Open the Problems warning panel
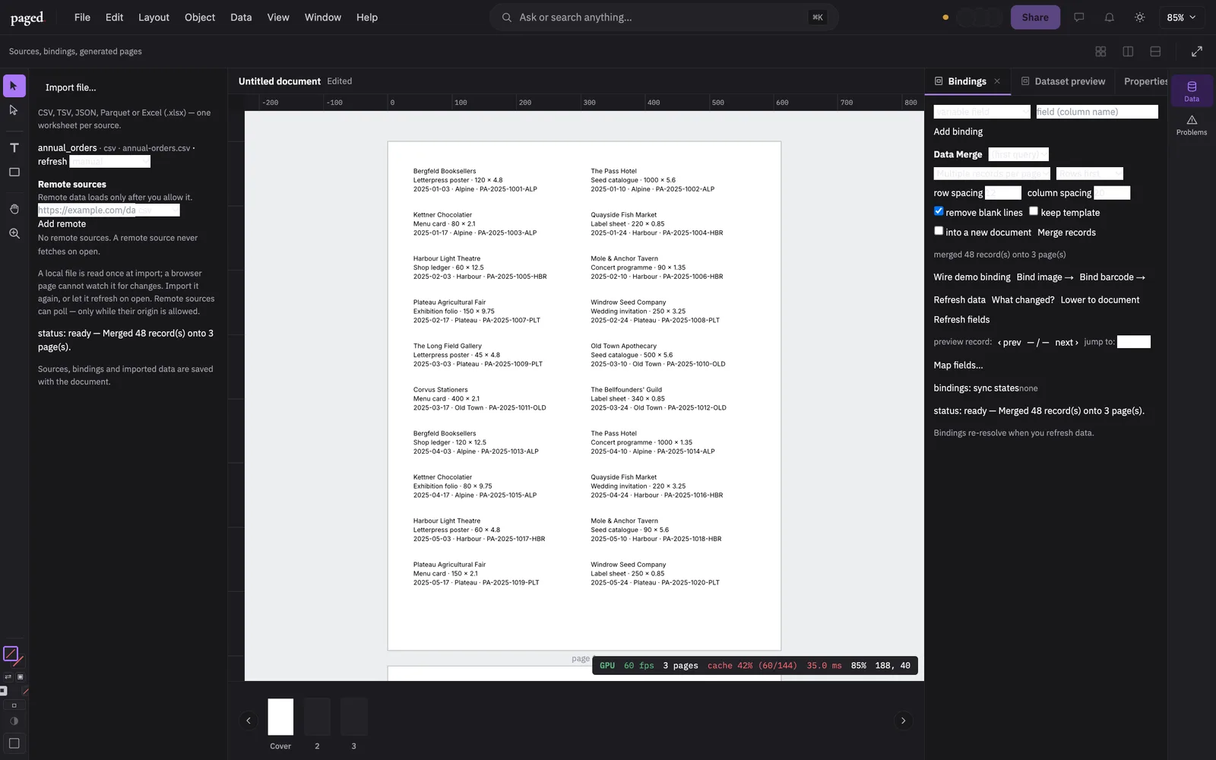Viewport: 1216px width, 760px height. pyautogui.click(x=1192, y=125)
